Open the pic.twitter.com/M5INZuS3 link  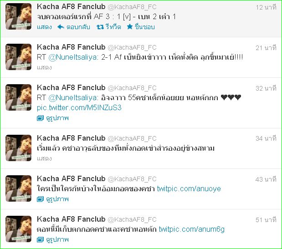(79, 107)
